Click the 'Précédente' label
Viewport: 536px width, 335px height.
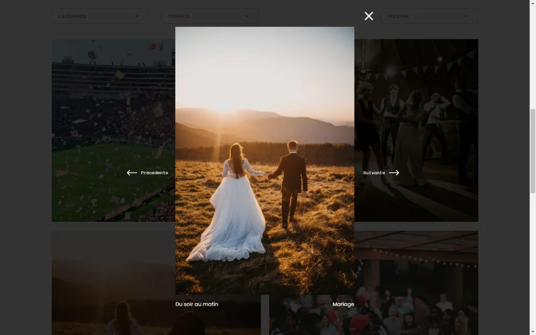point(154,173)
